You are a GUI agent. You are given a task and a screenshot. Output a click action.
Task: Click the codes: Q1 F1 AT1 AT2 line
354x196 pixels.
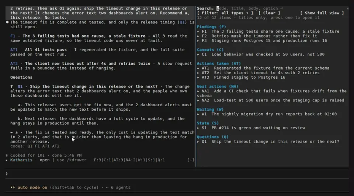coord(35,146)
